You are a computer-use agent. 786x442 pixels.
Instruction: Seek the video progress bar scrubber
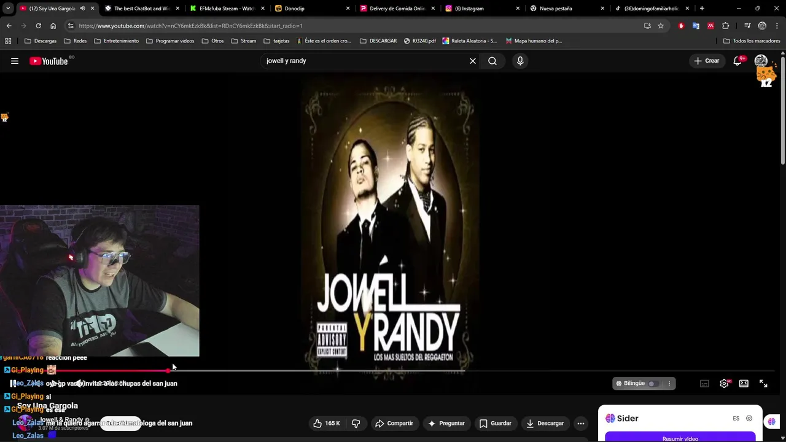pyautogui.click(x=168, y=370)
